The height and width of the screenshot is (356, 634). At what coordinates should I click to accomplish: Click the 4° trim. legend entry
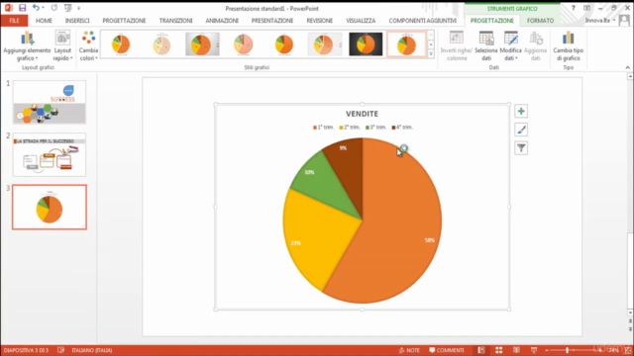coord(402,128)
